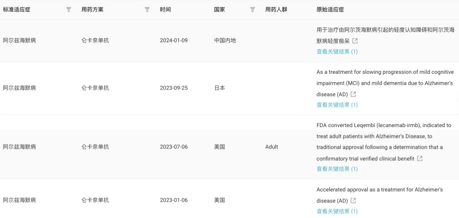This screenshot has height=218, width=459.
Task: Select 阿尔兹海默病 cell in 2024-01-09 row
Action: (19, 41)
